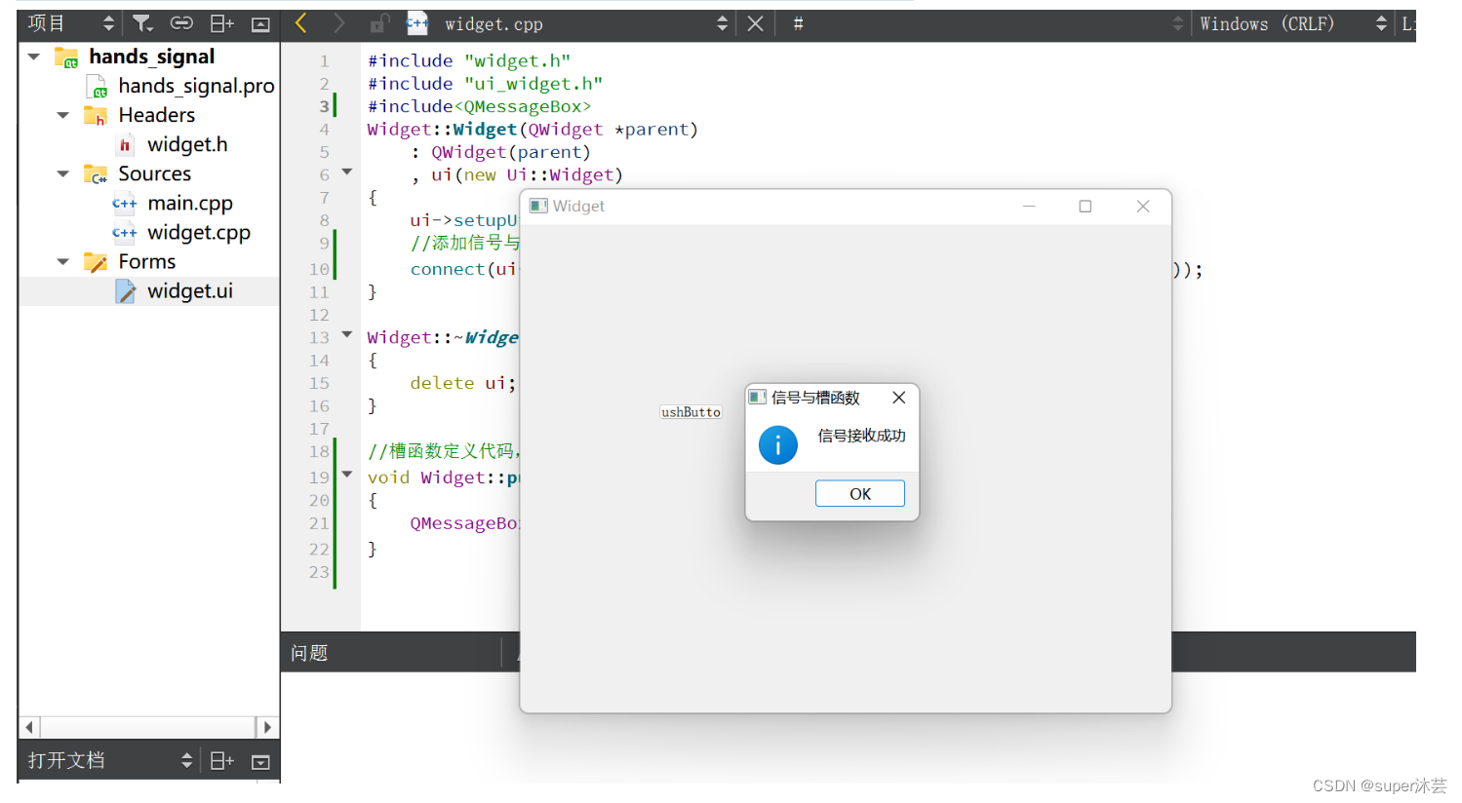Fold the destructor block at line 13
1462x803 pixels.
click(x=346, y=334)
